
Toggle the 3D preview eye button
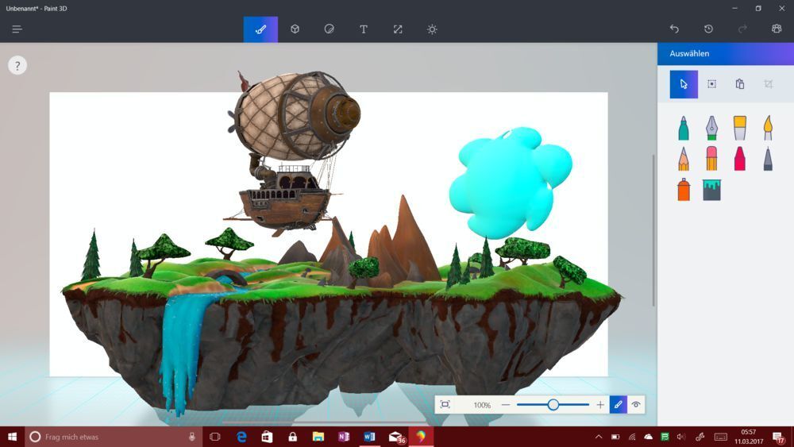pos(636,405)
